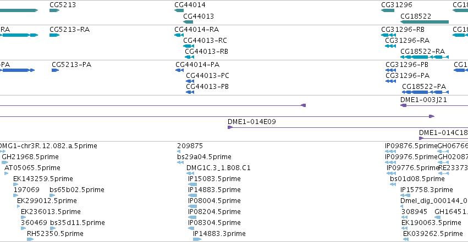
Task: Select the RH52350.5prime EST label
Action: point(55,234)
